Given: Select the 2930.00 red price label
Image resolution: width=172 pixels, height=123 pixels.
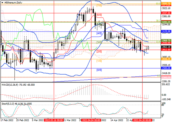Looking at the screenshot, I should [166, 43].
